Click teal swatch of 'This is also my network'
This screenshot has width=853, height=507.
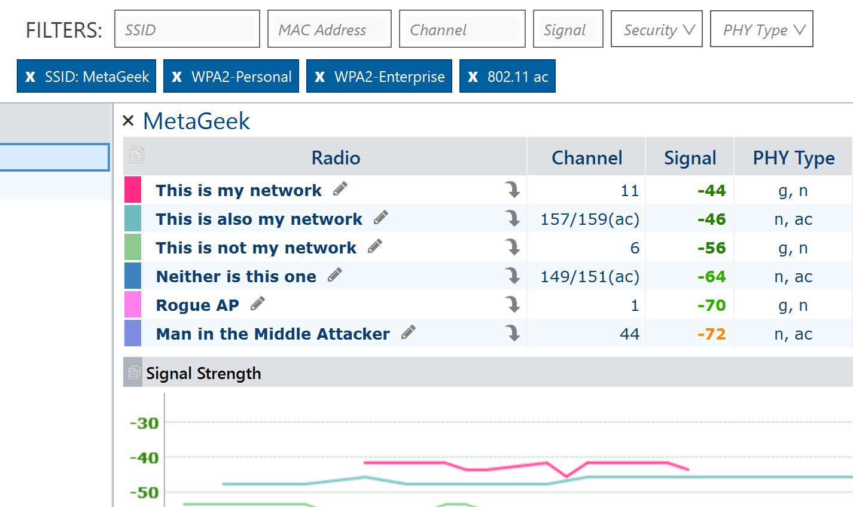(x=133, y=218)
